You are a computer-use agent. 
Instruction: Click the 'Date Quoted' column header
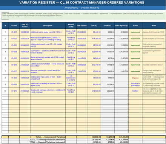click(81, 26)
